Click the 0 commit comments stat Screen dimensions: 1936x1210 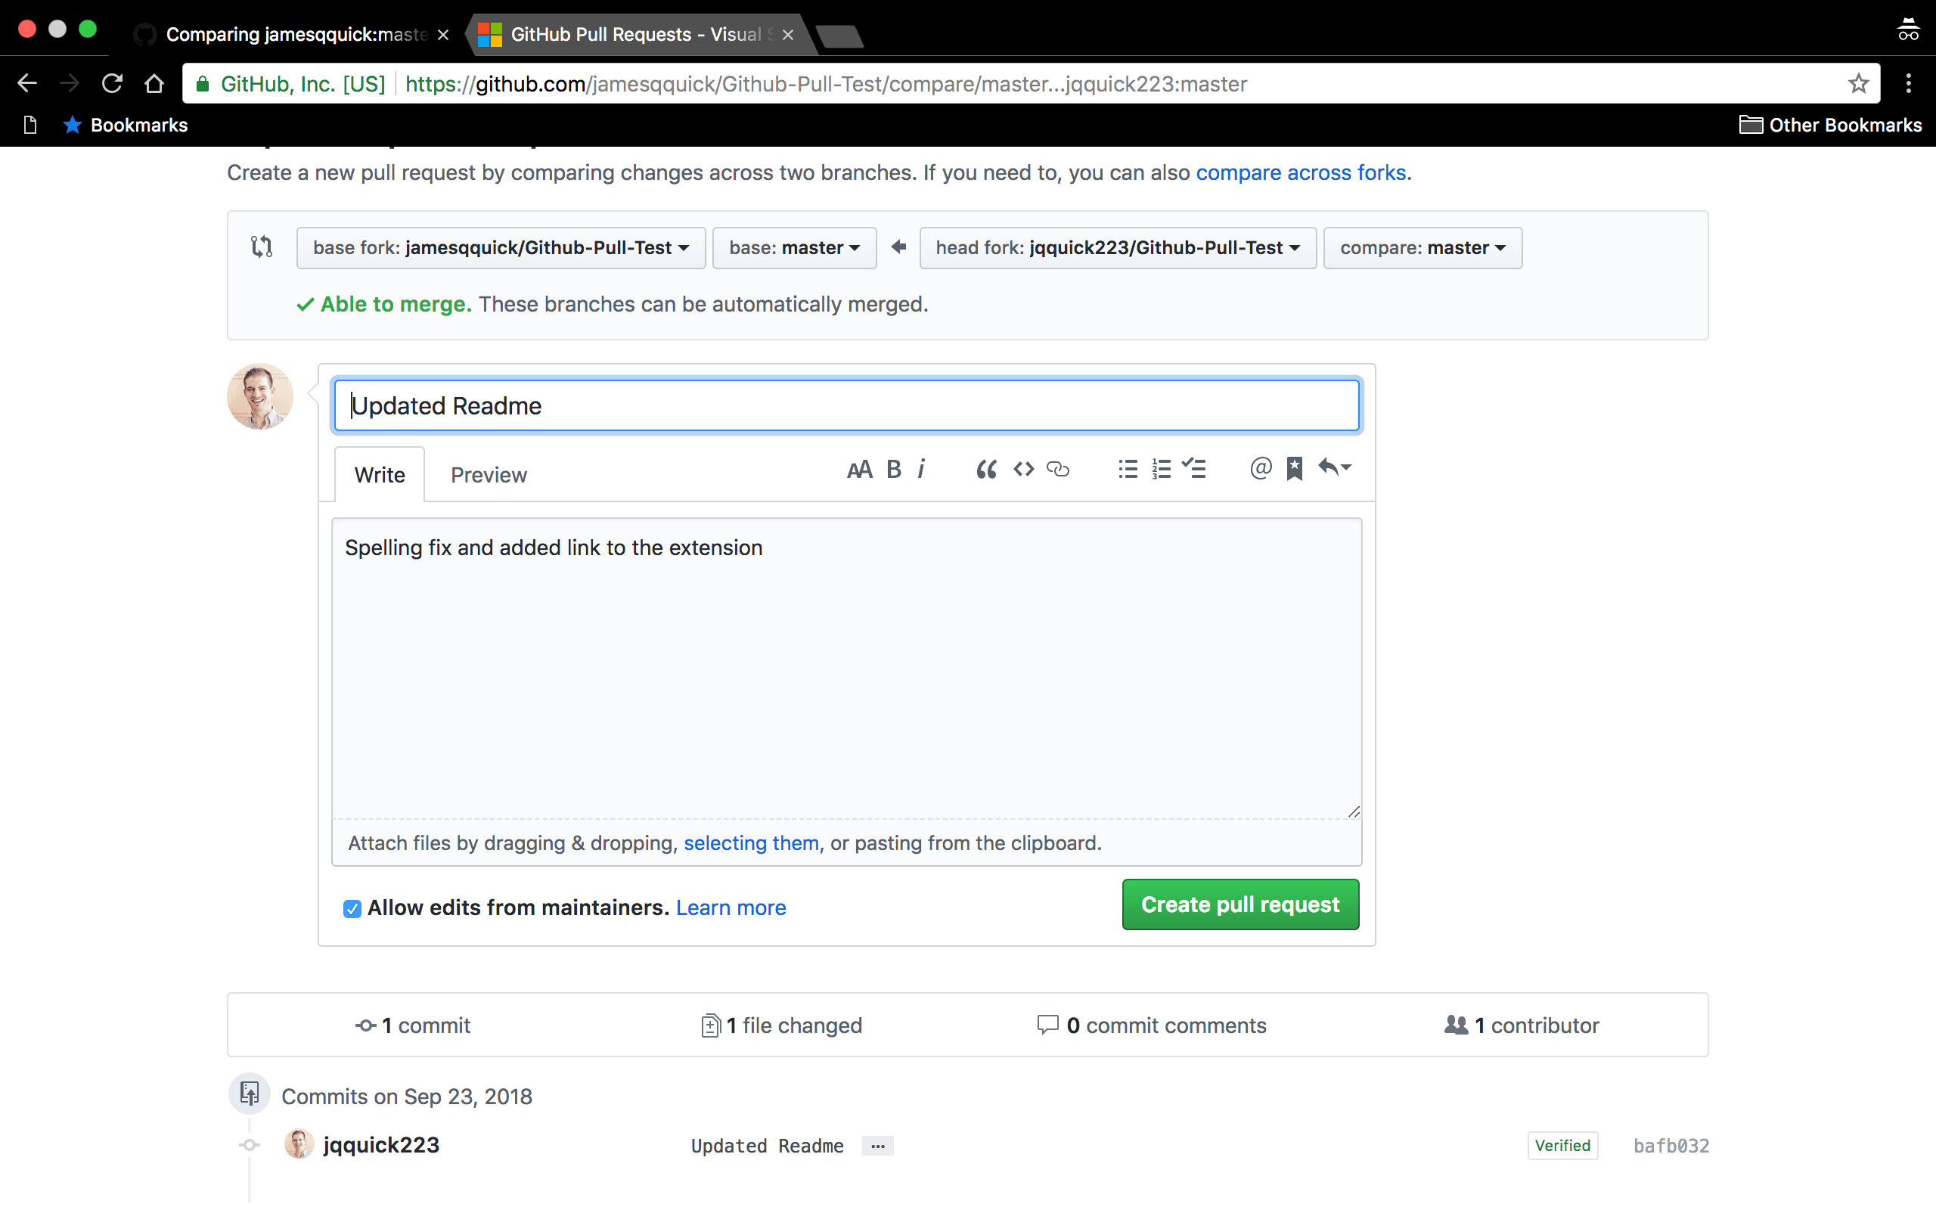click(1152, 1025)
